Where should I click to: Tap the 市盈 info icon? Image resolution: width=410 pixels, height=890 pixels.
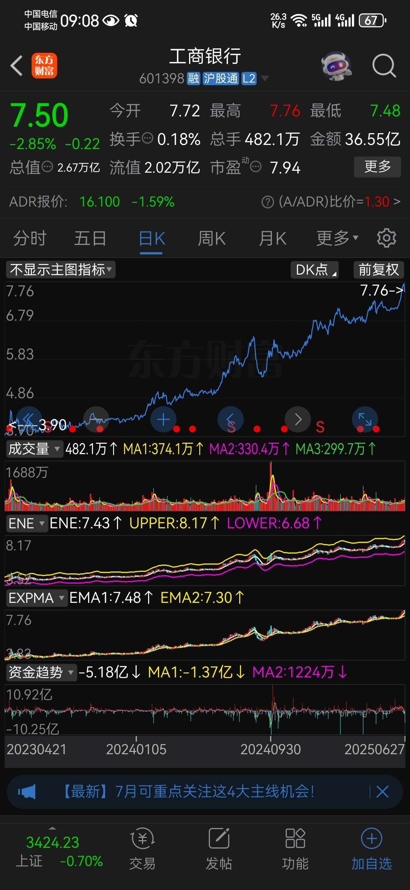pos(256,167)
